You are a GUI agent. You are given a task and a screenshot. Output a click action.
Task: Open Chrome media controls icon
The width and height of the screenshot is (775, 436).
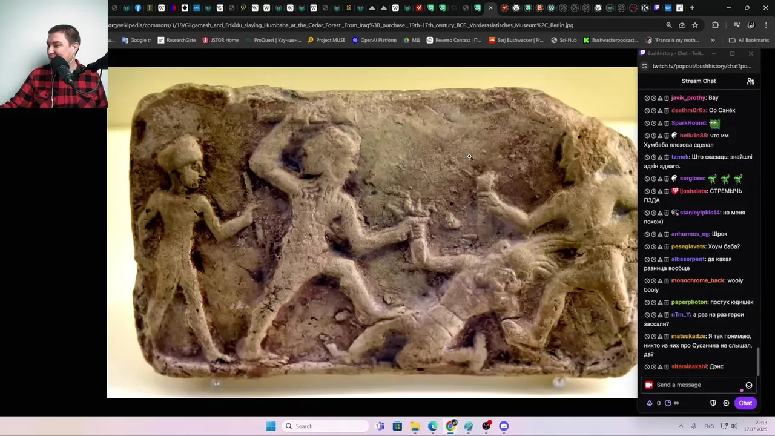tap(737, 25)
